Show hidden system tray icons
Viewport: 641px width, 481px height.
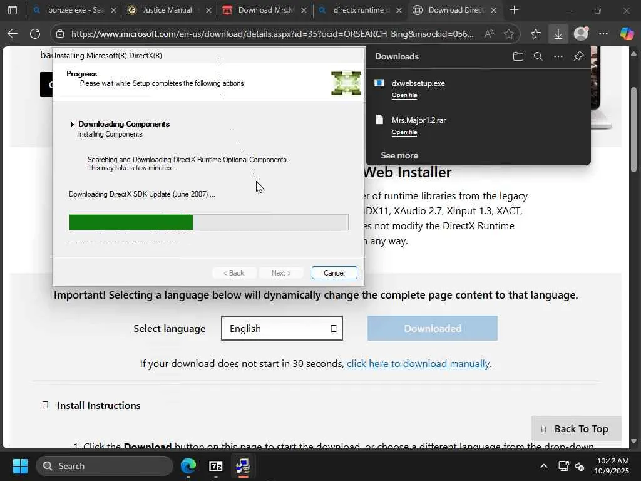click(x=544, y=466)
